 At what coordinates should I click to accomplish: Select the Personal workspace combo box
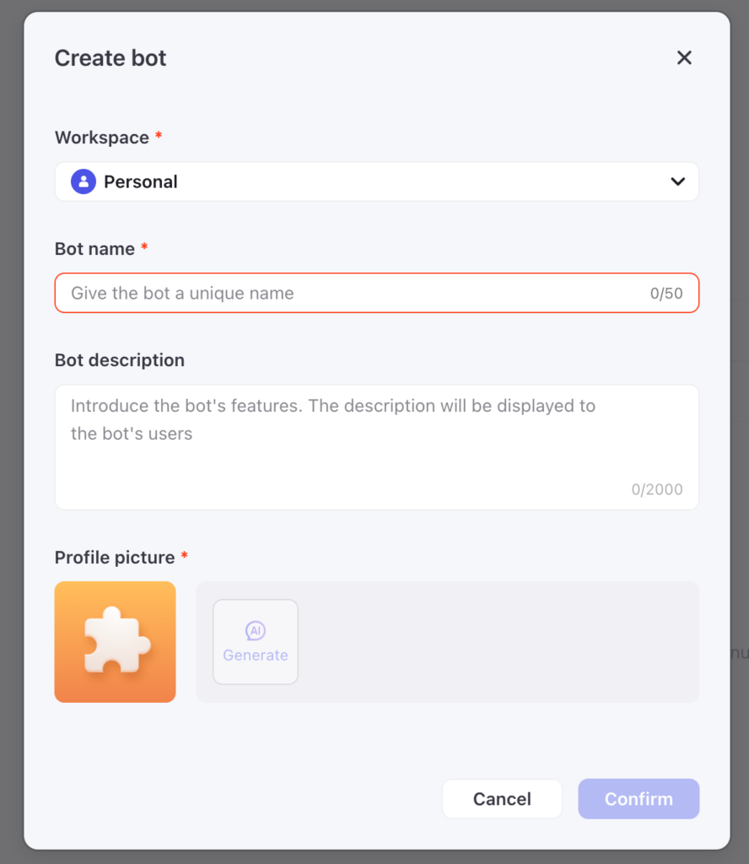pyautogui.click(x=377, y=181)
